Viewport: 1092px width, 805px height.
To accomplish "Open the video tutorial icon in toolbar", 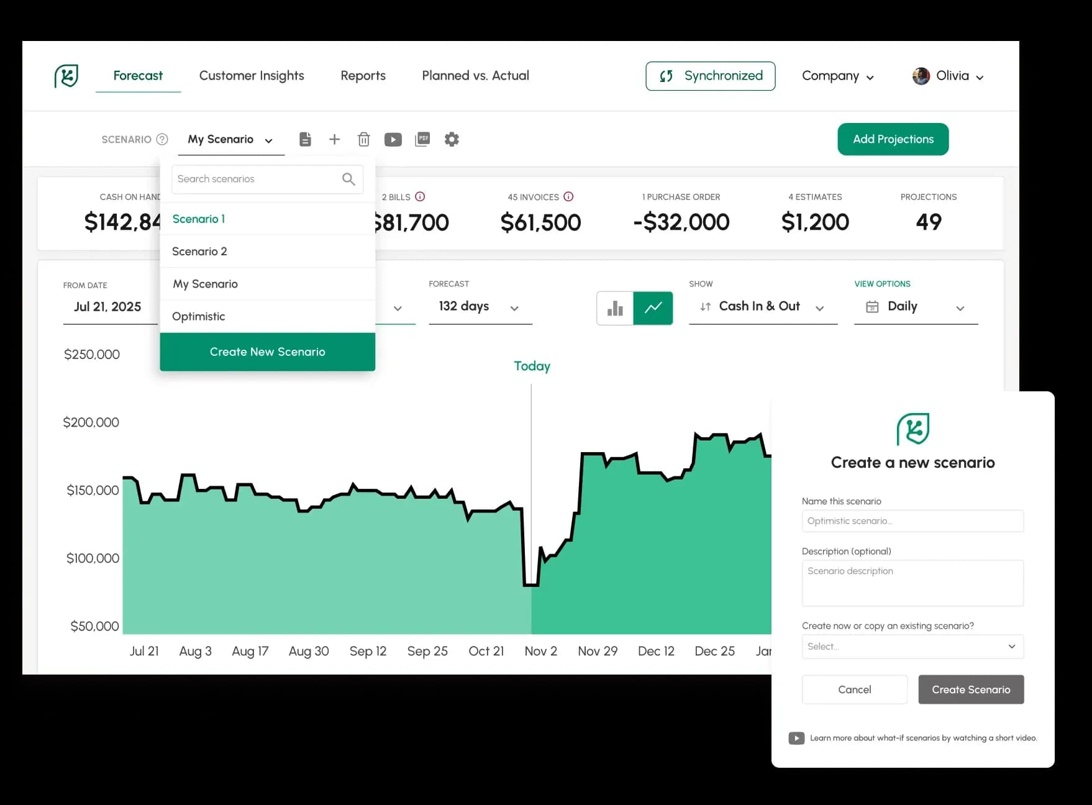I will [393, 139].
